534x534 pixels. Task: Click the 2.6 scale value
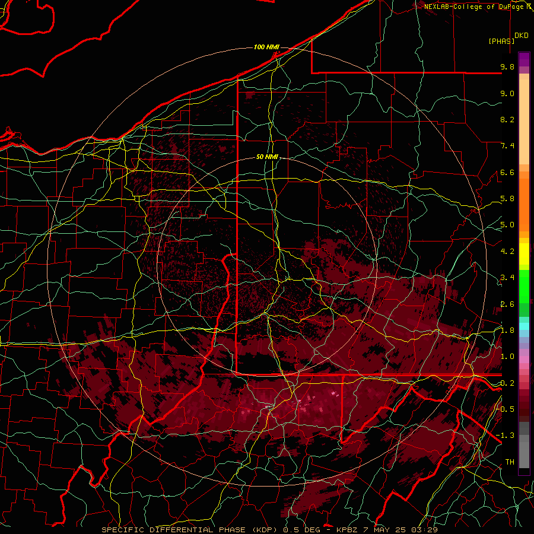tap(507, 304)
